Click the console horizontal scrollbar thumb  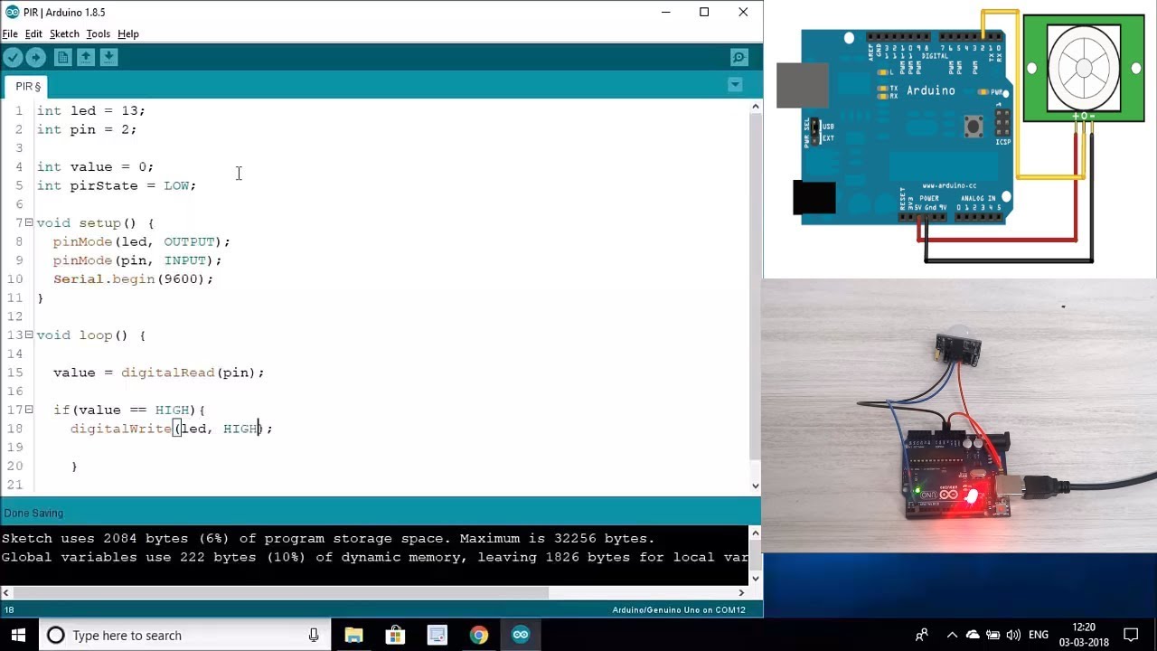coord(280,593)
